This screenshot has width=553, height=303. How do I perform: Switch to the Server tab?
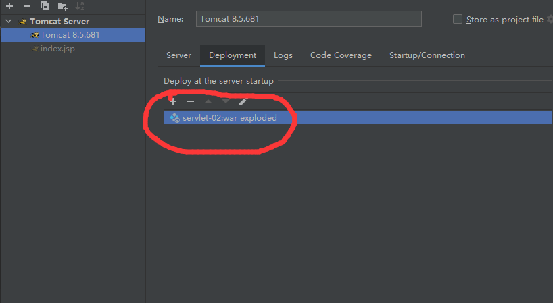tap(178, 55)
